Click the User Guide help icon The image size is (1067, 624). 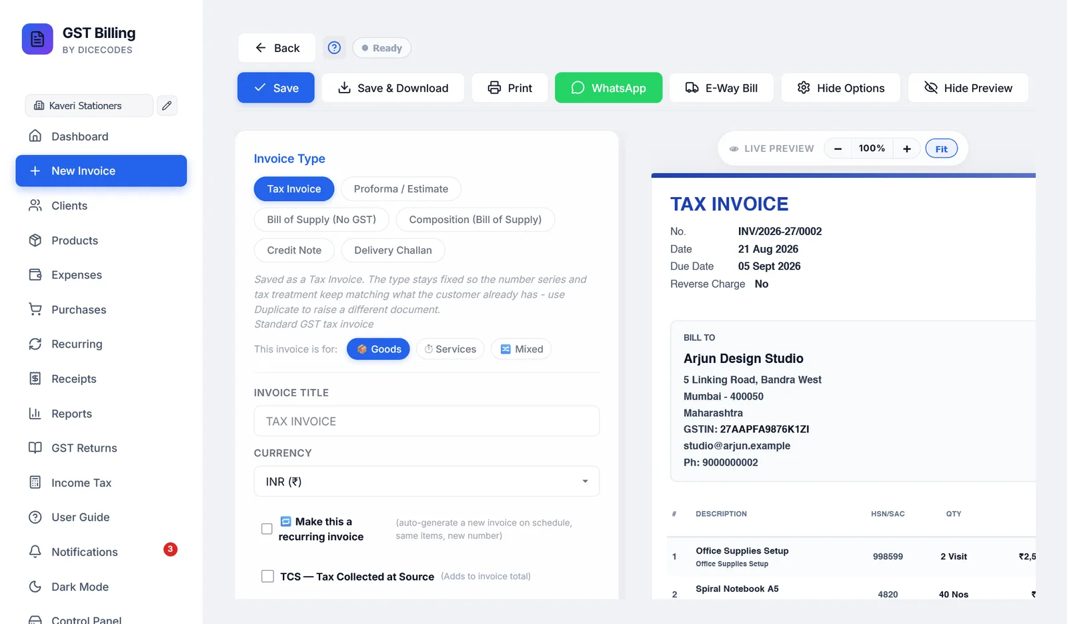[x=35, y=517]
